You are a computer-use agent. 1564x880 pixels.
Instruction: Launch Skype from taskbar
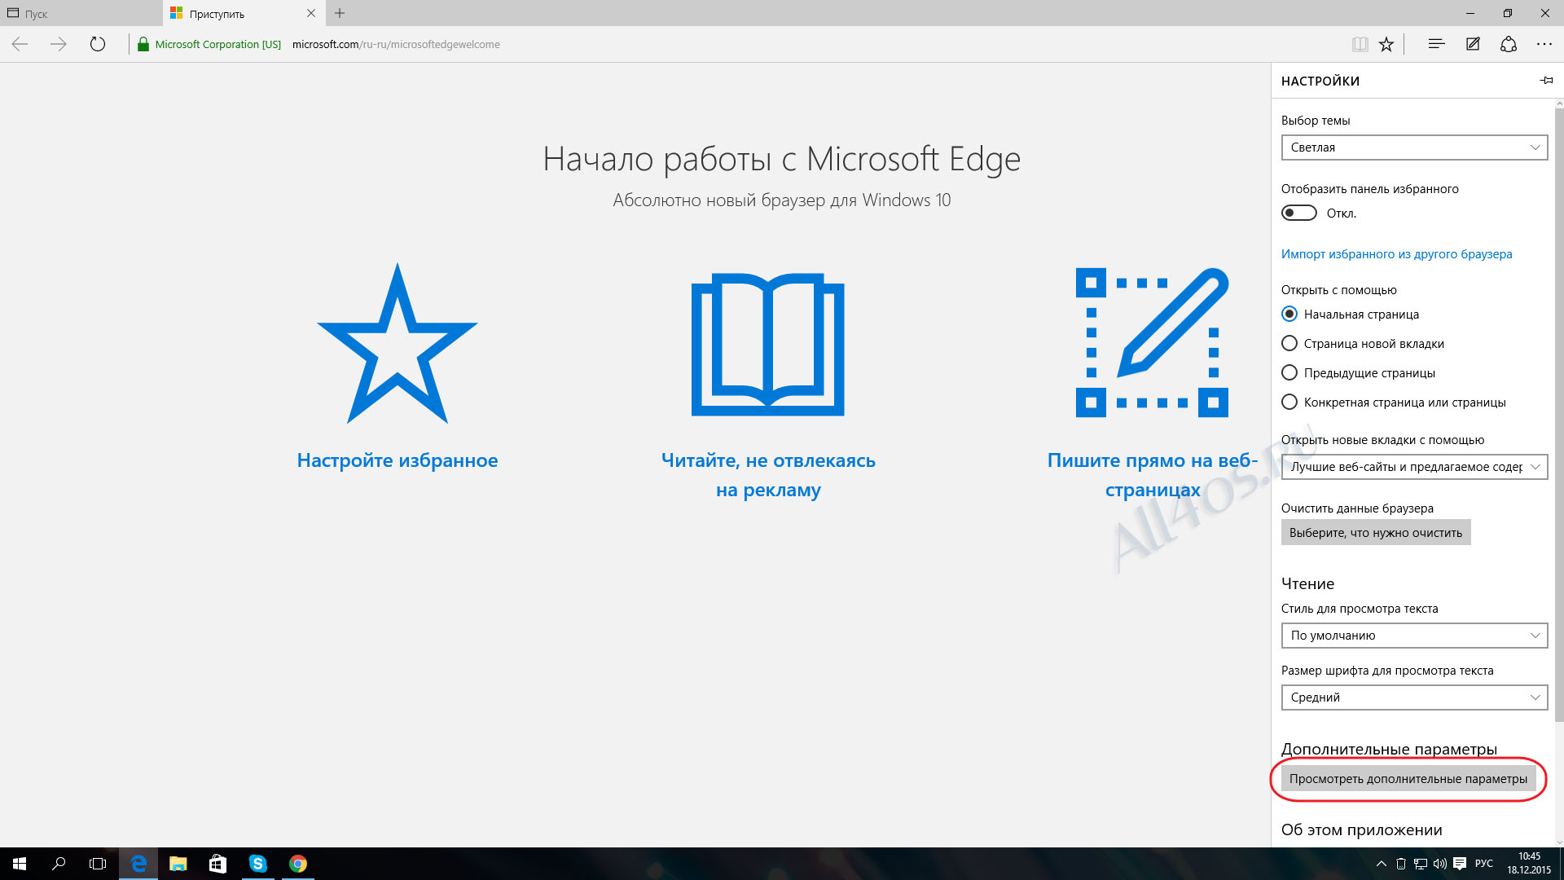[257, 864]
